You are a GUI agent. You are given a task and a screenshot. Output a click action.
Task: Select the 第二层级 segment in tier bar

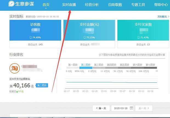[86, 65]
